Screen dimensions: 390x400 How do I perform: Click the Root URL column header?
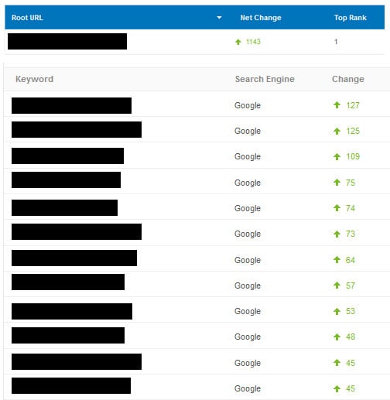27,18
